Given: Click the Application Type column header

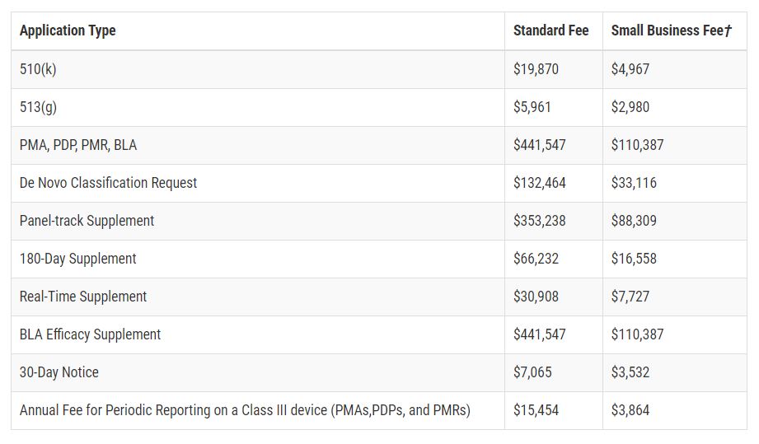Looking at the screenshot, I should coord(68,31).
